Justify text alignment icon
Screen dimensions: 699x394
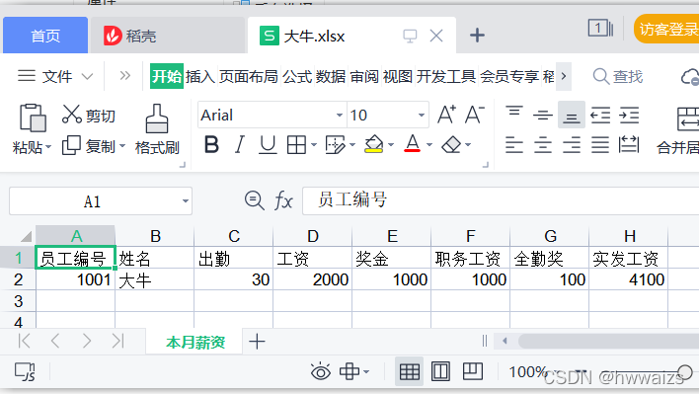600,145
